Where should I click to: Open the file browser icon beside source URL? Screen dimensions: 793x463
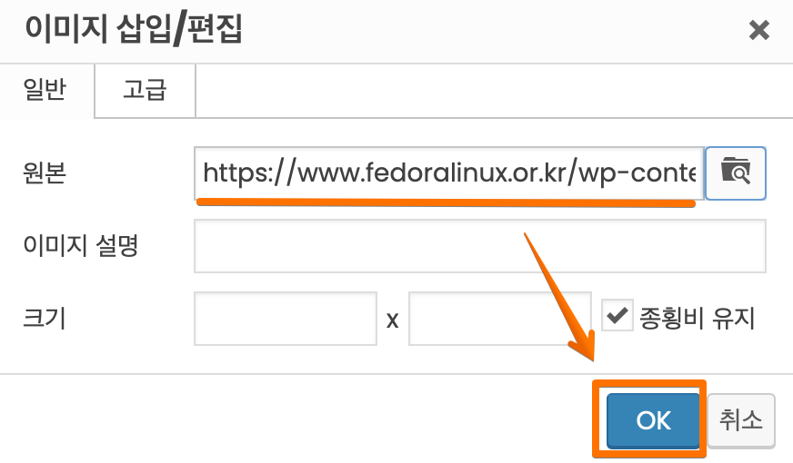pos(736,173)
